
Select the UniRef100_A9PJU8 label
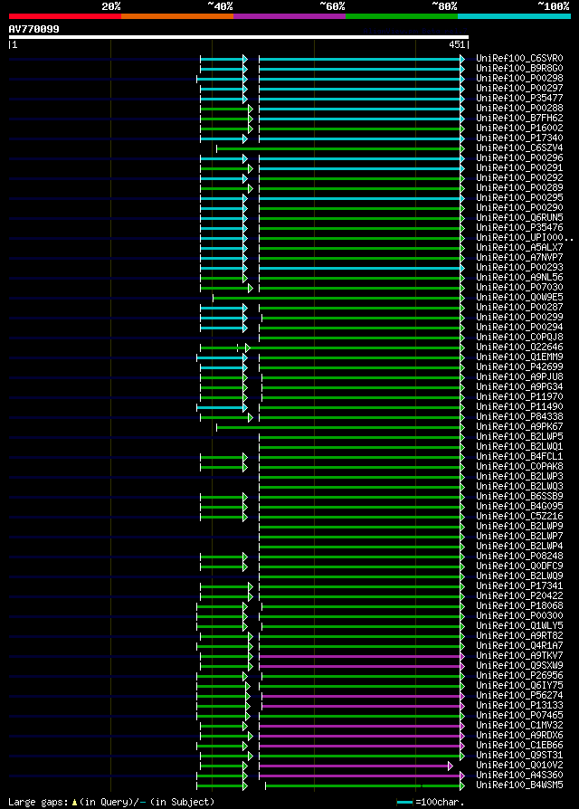tap(519, 376)
